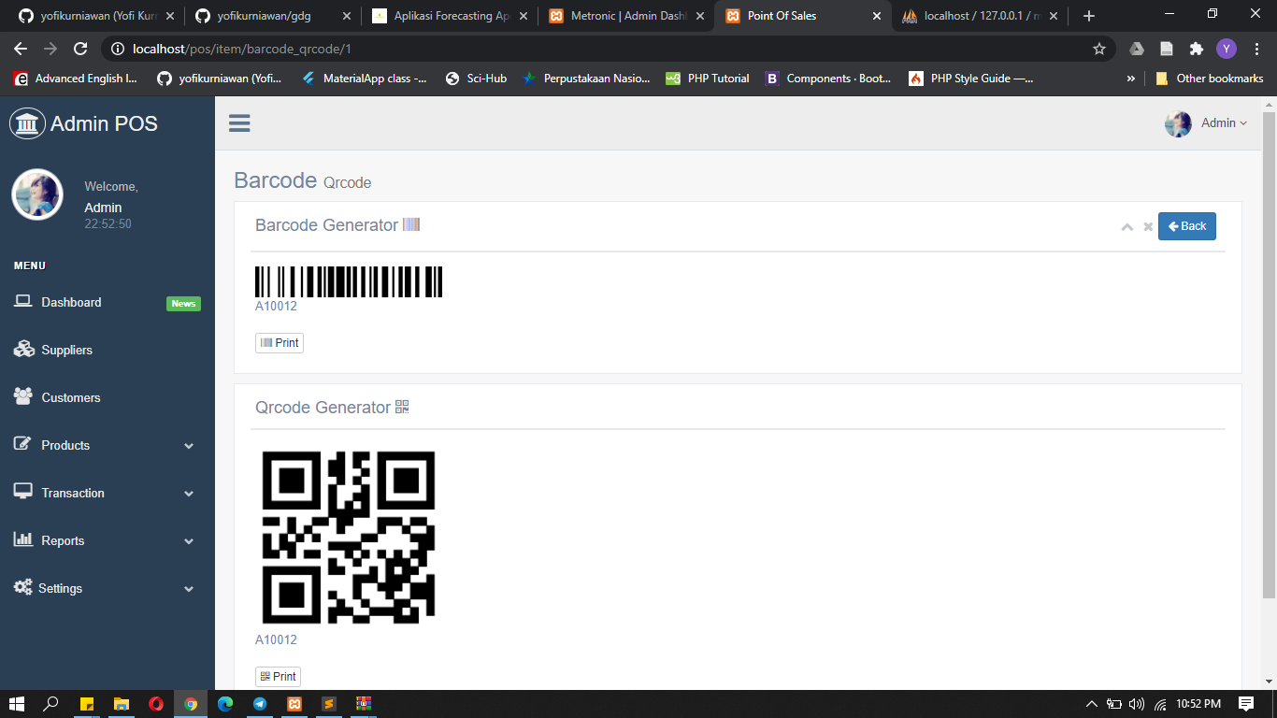Click the barcode icon beside Barcode Generator title
The height and width of the screenshot is (718, 1277).
point(411,224)
